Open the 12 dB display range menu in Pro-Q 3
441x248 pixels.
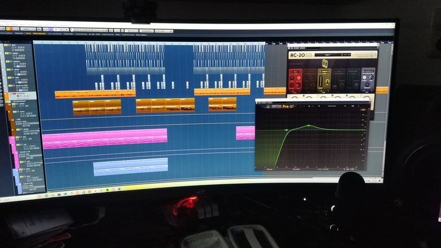click(x=363, y=110)
